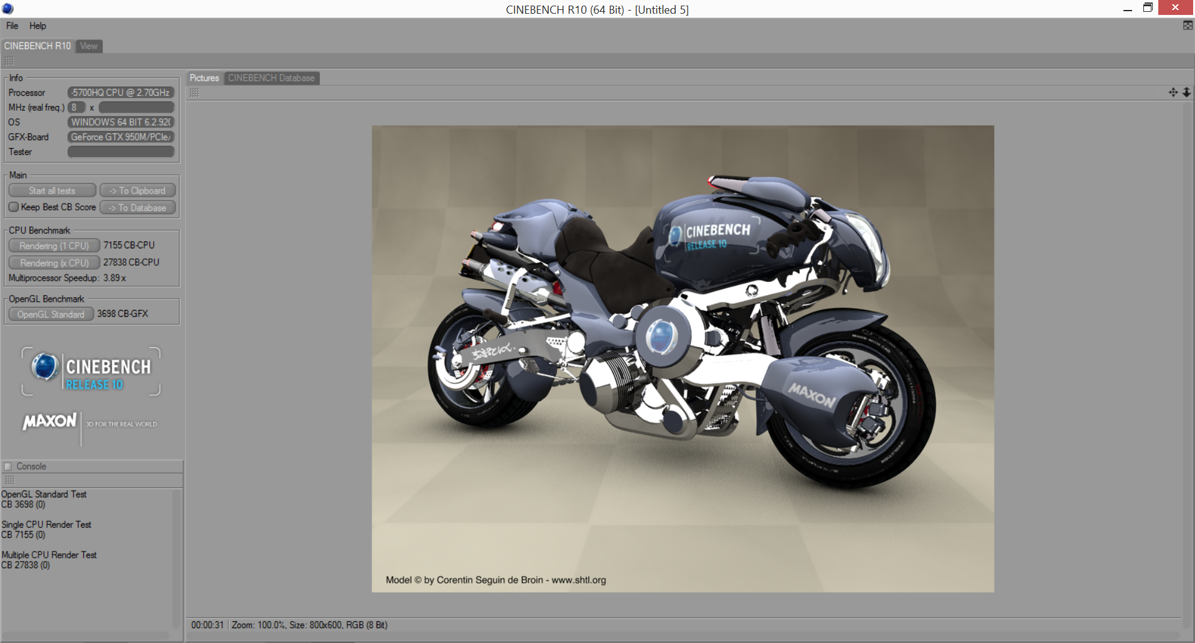This screenshot has width=1195, height=643.
Task: Click the grip handle below Console label
Action: 9,480
